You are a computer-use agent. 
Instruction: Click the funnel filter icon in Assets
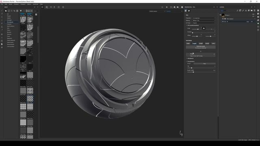(x=21, y=11)
